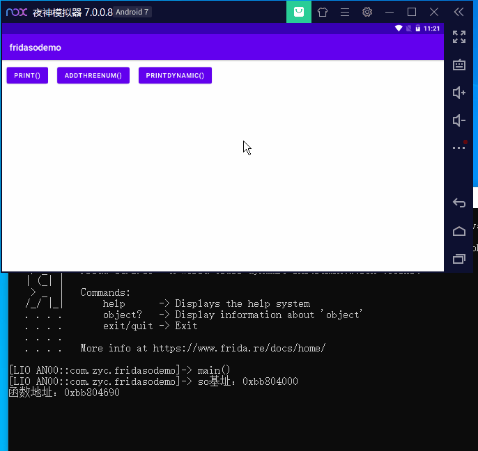Tap the ADDTHREENUM() button
The height and width of the screenshot is (451, 478).
point(93,75)
